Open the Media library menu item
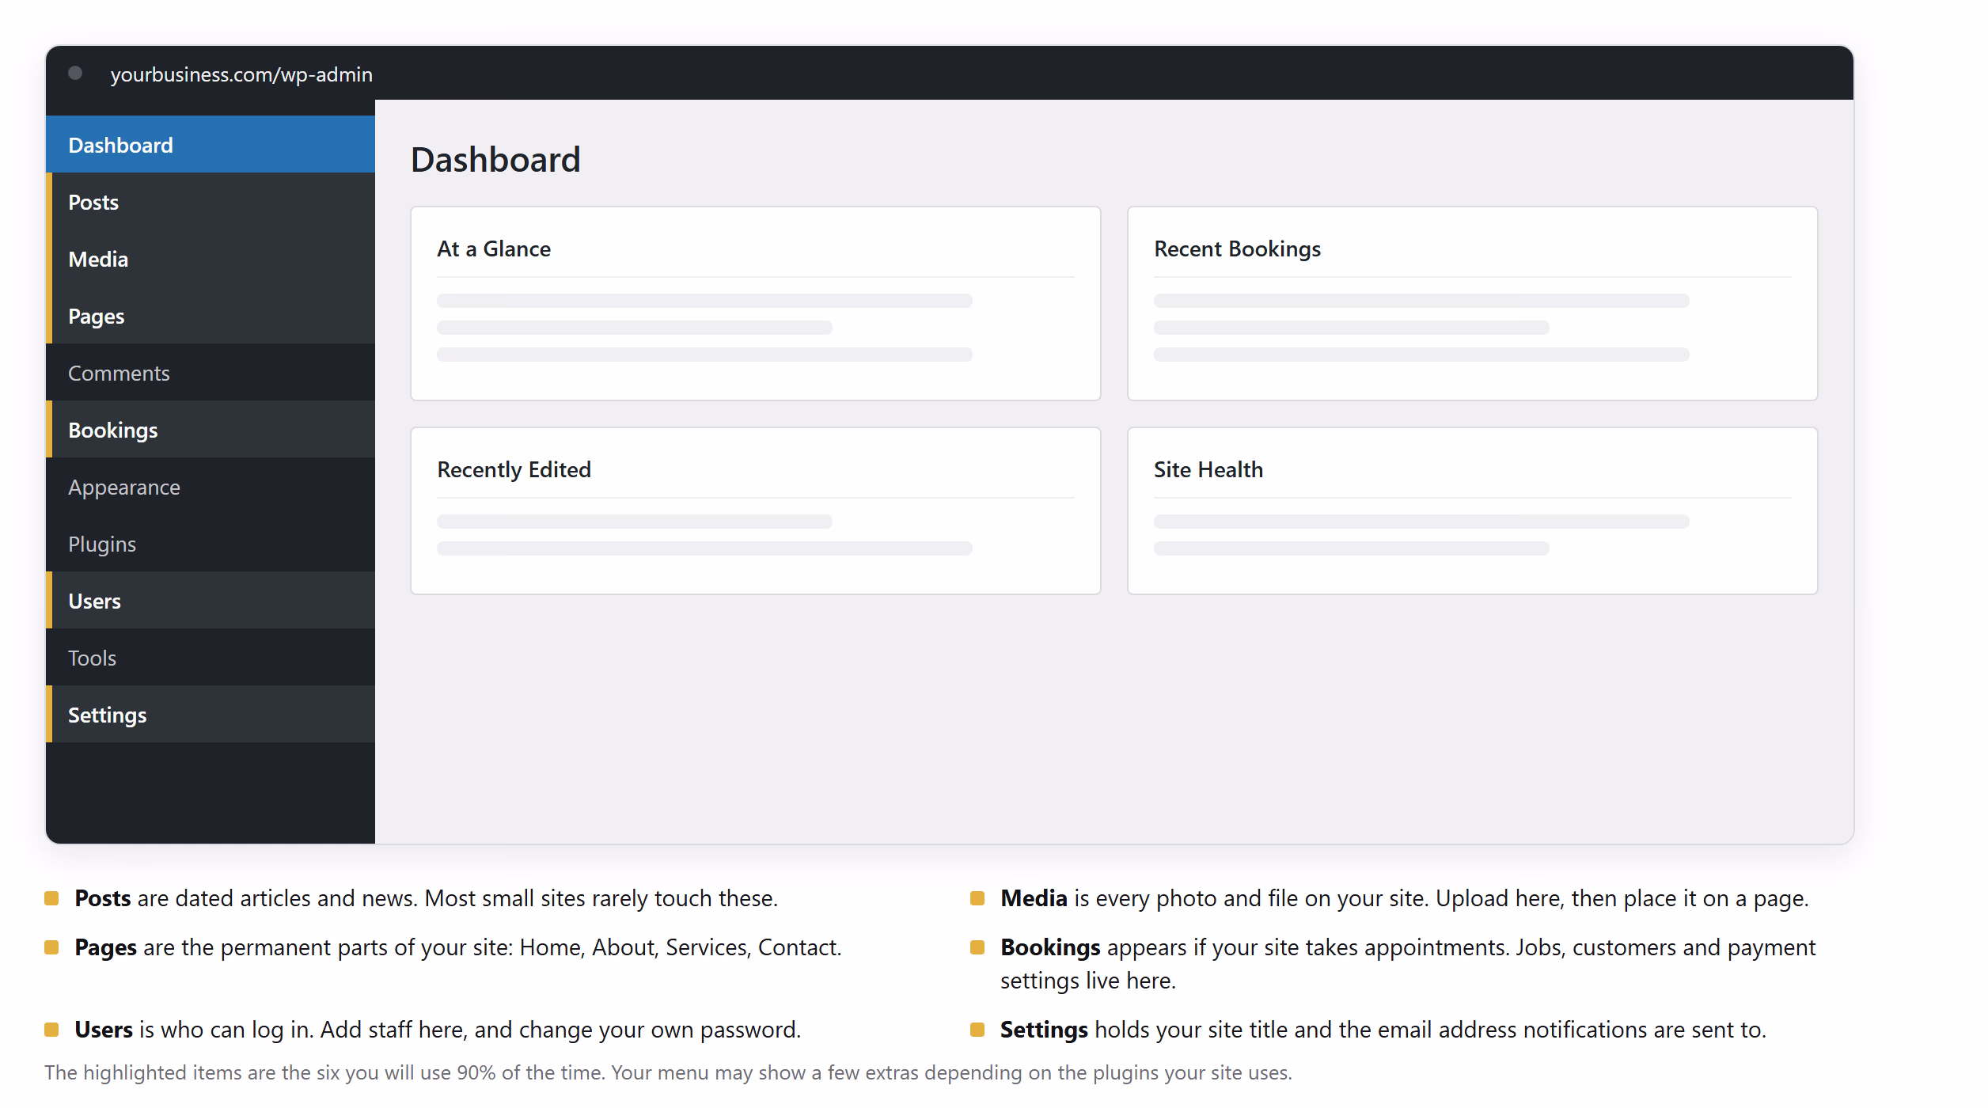Image resolution: width=1988 pixels, height=1108 pixels. [211, 259]
